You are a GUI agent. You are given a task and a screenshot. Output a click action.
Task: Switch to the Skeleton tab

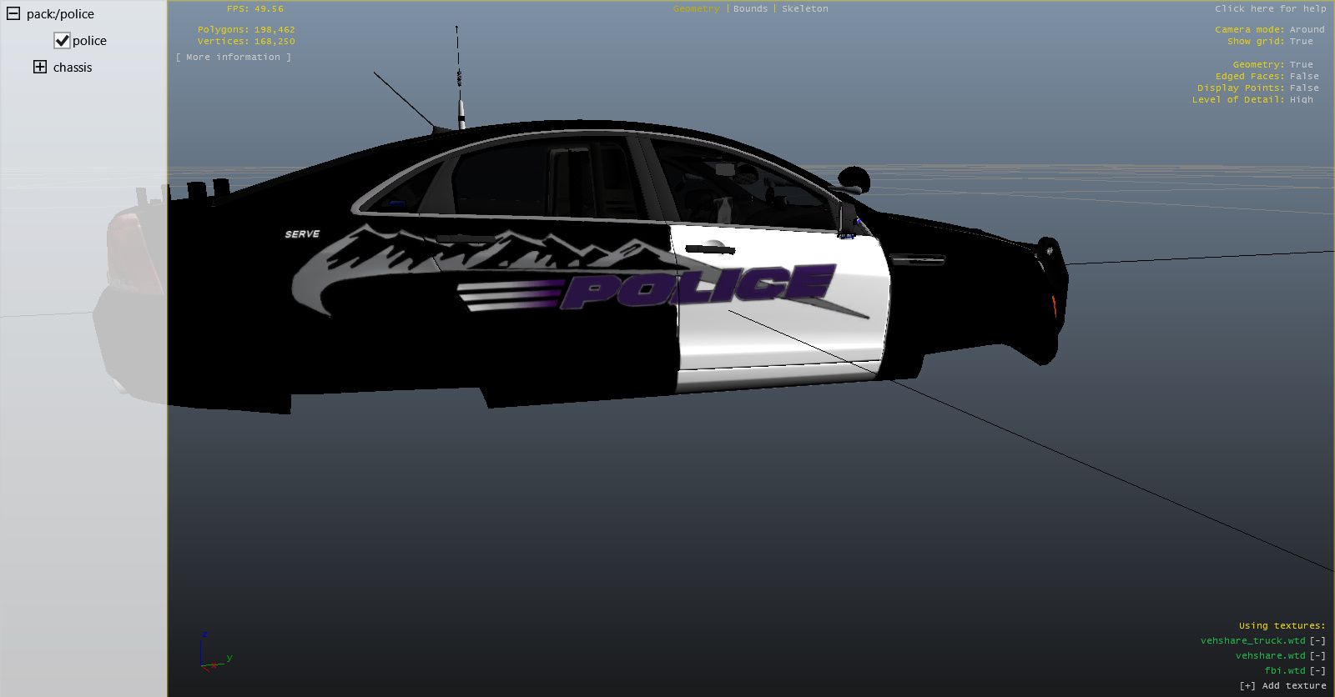(x=804, y=9)
